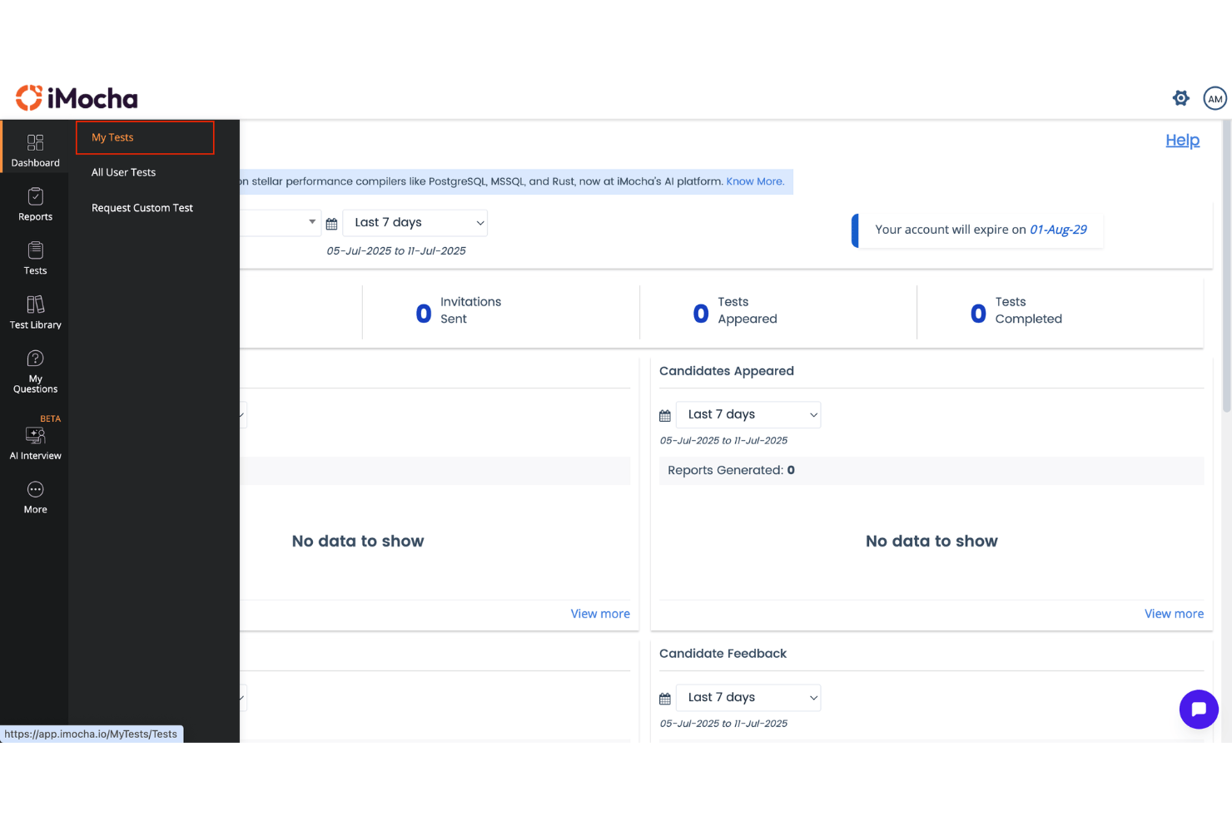1232x821 pixels.
Task: Click the Invitations Sent count
Action: click(x=424, y=314)
